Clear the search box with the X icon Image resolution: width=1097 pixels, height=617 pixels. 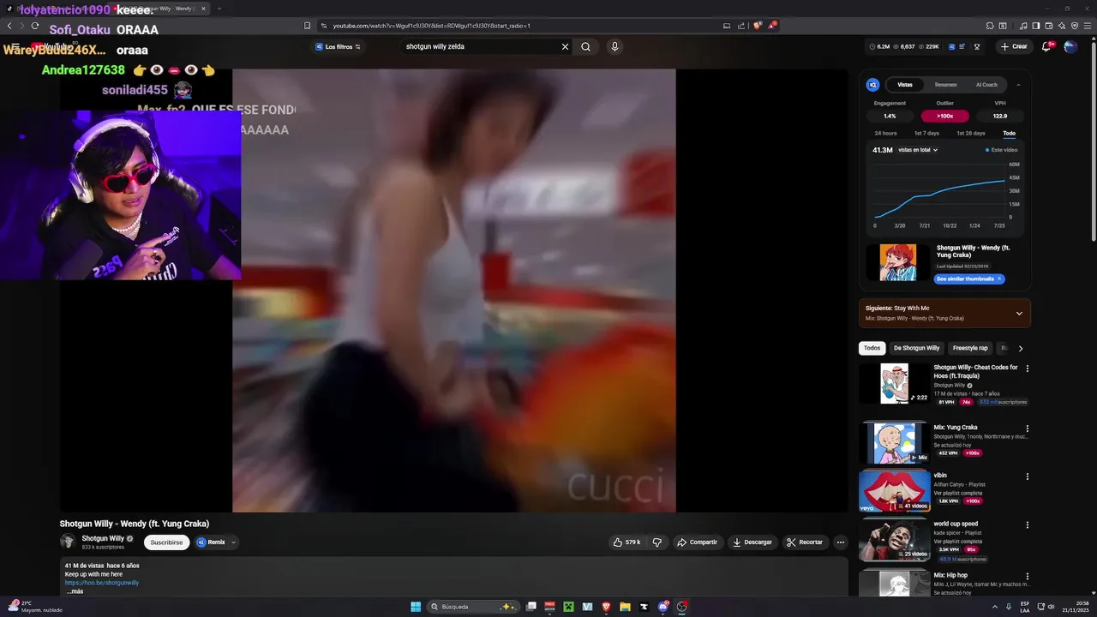pos(565,46)
